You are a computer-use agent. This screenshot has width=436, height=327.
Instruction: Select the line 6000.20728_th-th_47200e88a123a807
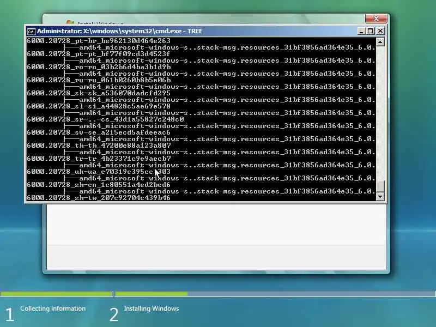[99, 146]
